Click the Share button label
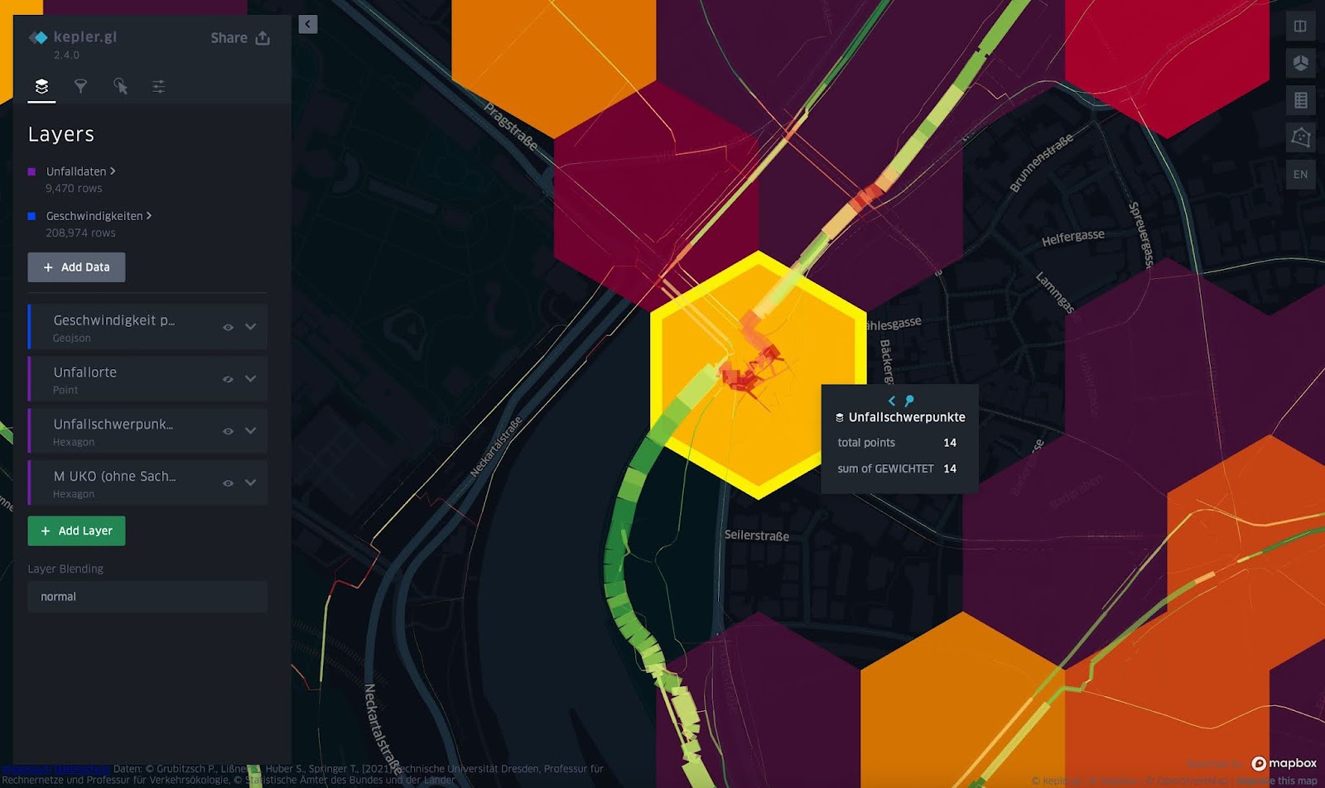 click(x=229, y=38)
